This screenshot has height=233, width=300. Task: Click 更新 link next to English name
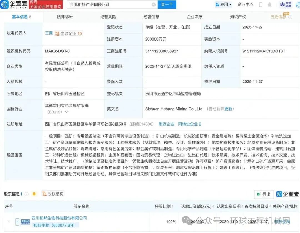pyautogui.click(x=228, y=109)
